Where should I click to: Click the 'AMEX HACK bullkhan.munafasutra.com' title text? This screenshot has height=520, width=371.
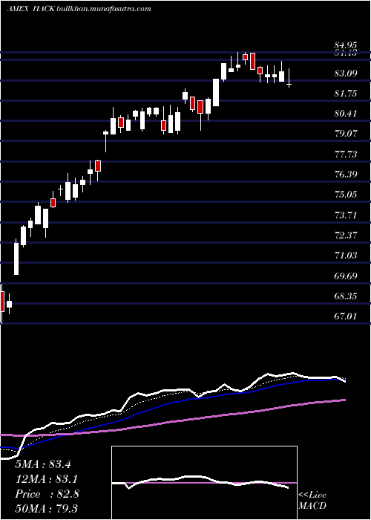tap(79, 9)
